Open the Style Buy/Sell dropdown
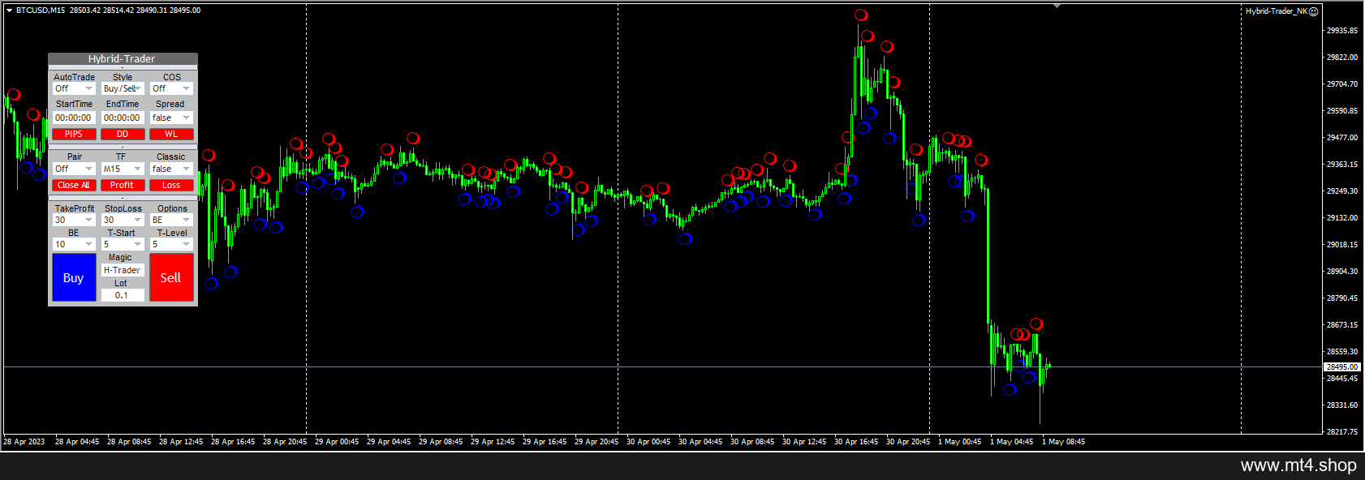 click(123, 88)
